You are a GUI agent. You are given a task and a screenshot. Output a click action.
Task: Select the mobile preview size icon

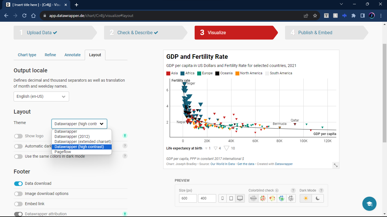[x=222, y=198]
